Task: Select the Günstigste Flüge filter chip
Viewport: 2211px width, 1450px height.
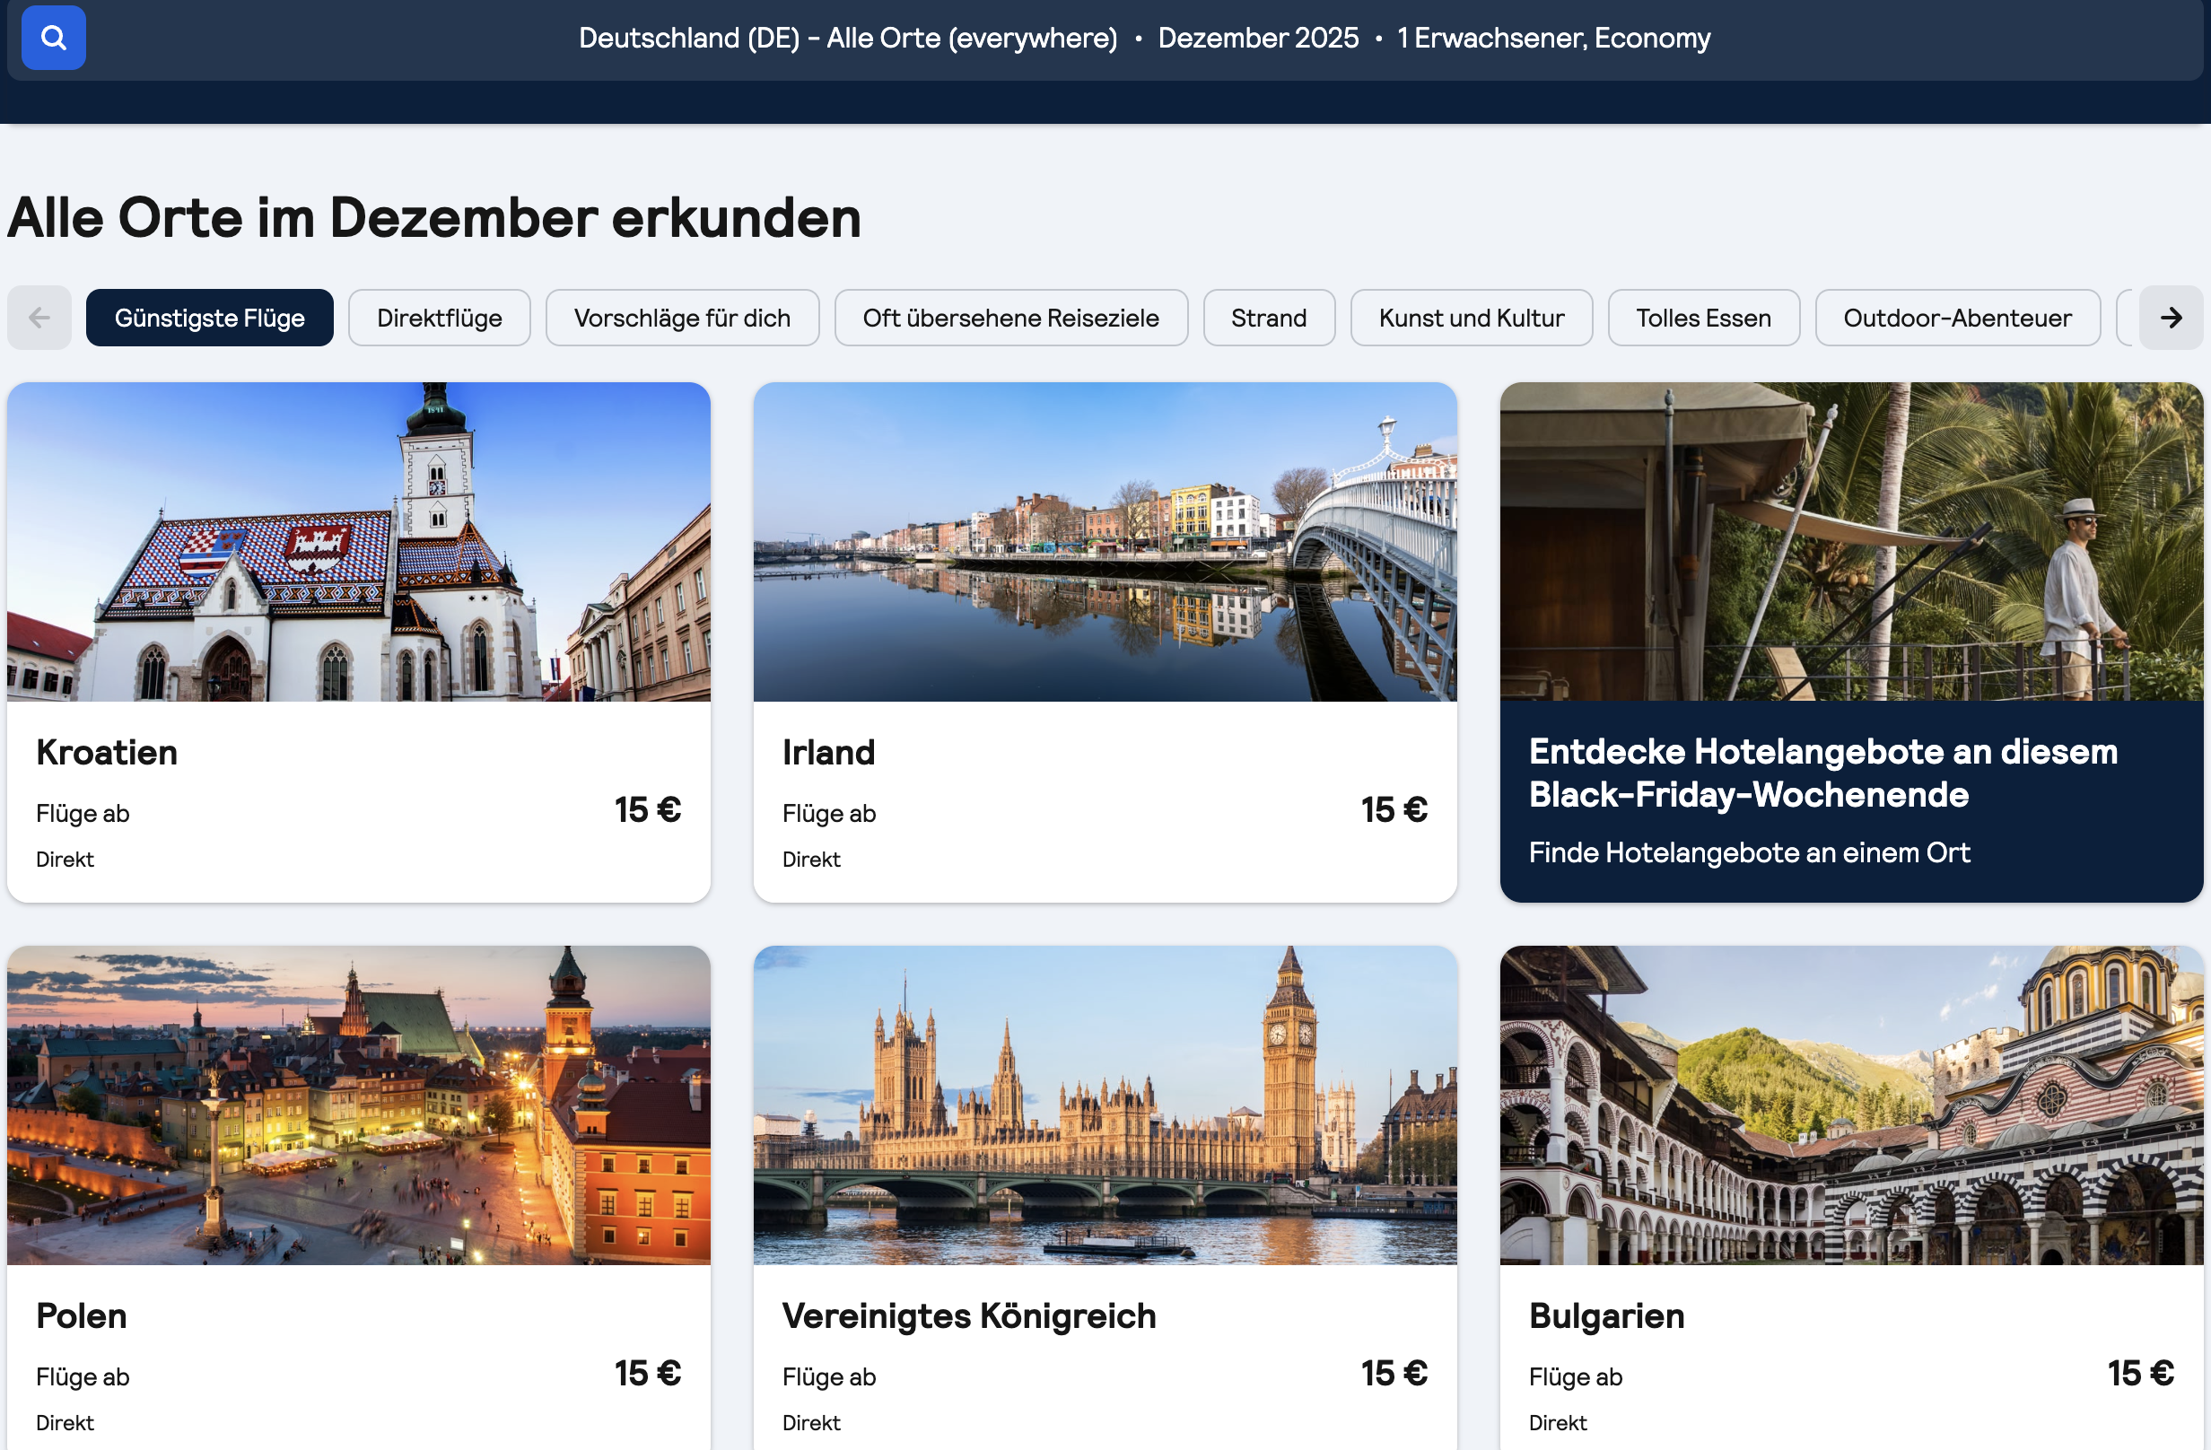Action: tap(209, 318)
